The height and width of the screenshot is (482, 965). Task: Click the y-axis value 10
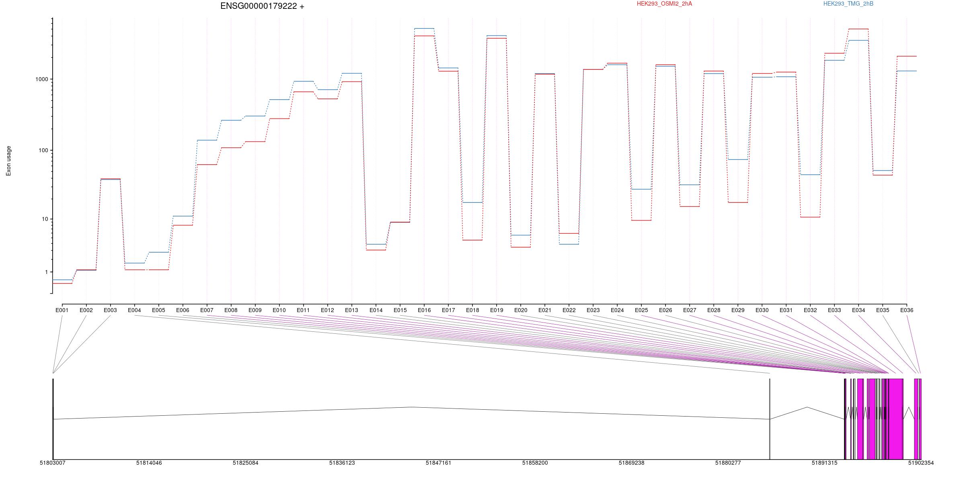pos(45,219)
